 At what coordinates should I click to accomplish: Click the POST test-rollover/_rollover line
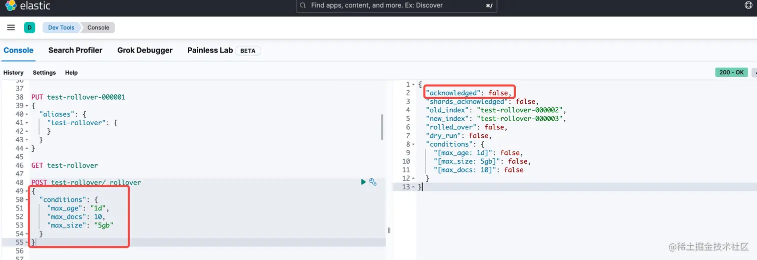86,182
